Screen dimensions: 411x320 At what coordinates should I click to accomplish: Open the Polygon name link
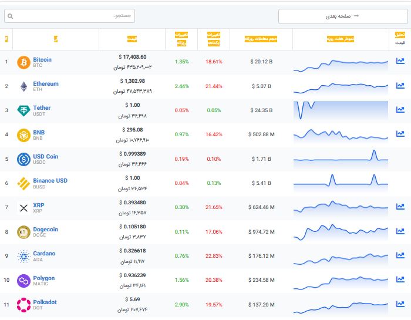[44, 278]
